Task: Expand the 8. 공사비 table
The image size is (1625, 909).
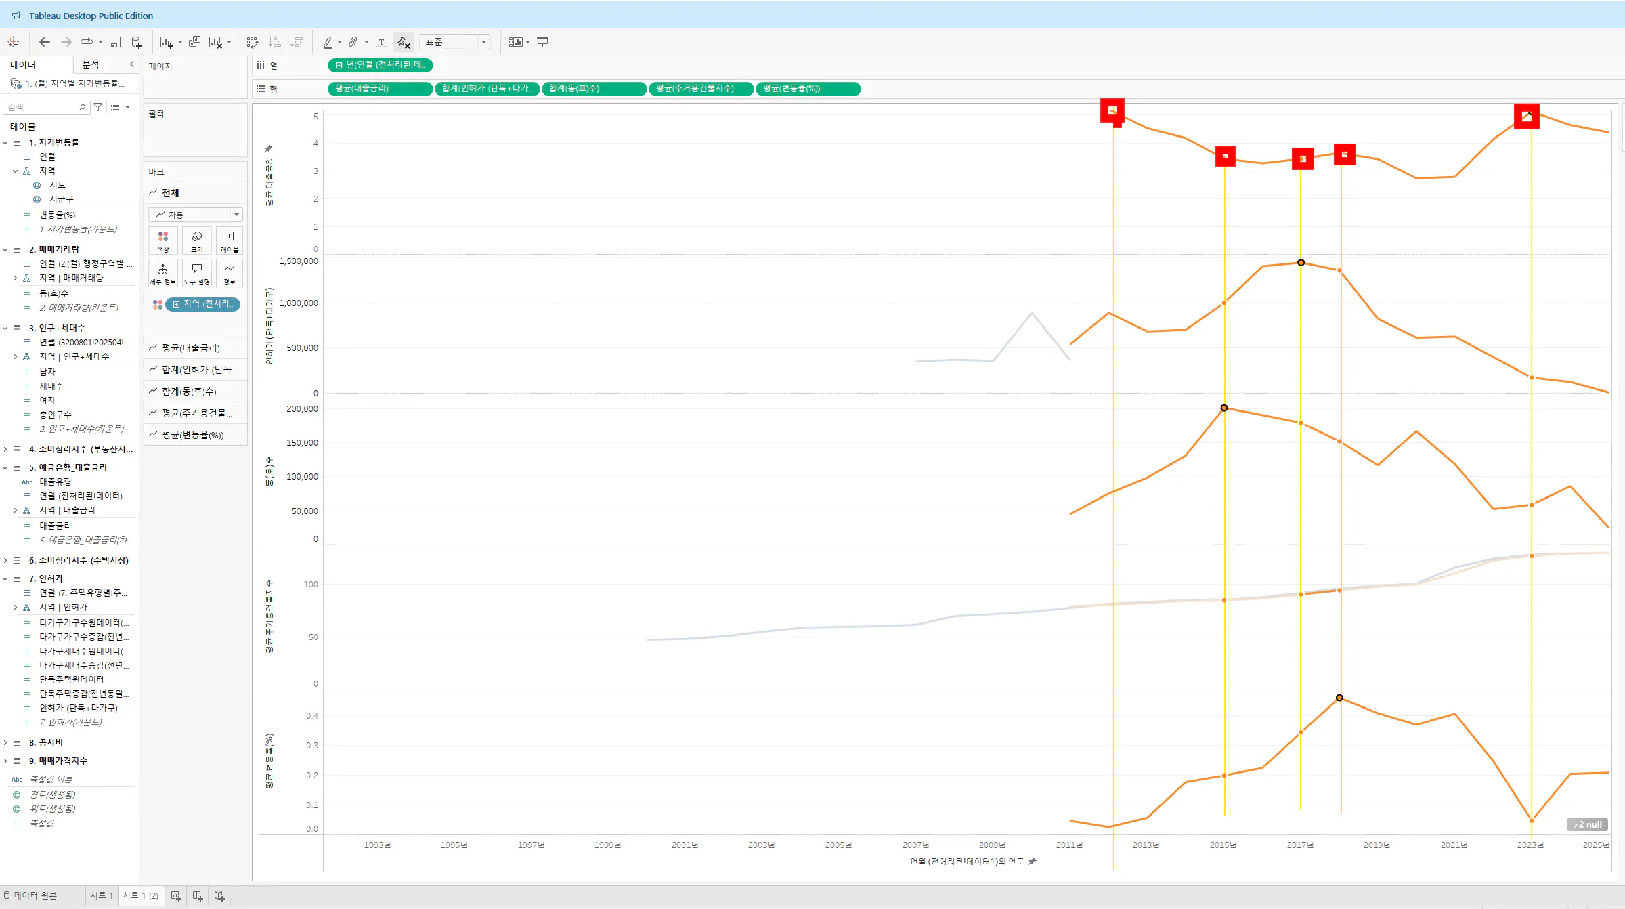Action: pos(5,742)
